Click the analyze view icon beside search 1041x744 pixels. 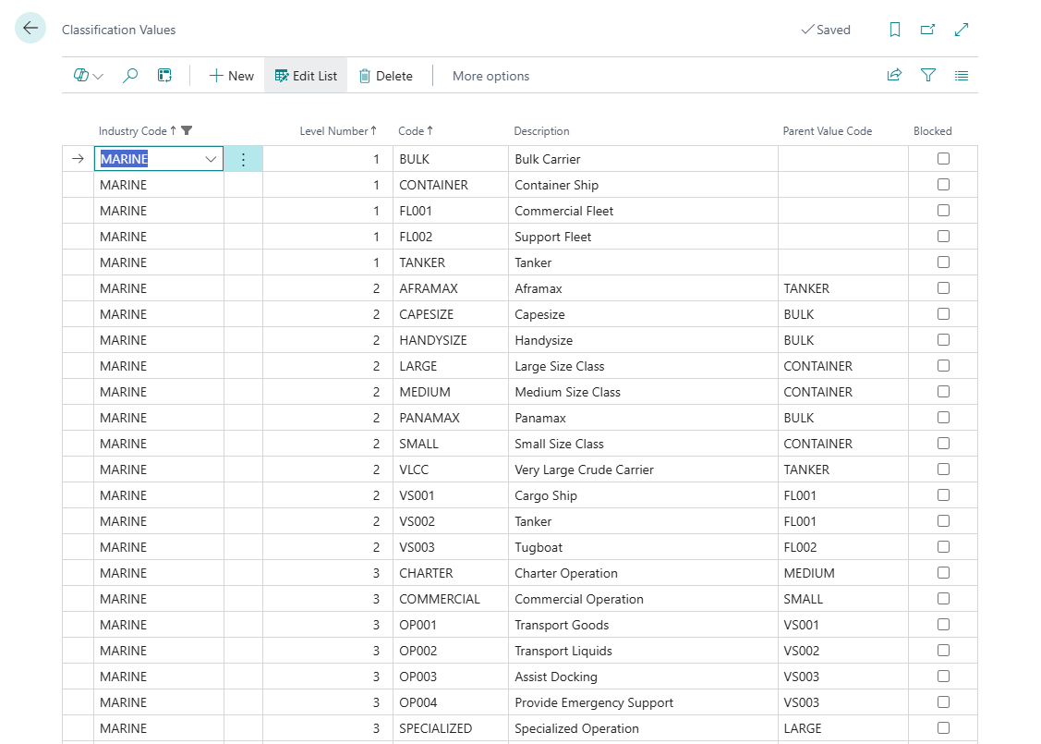click(x=164, y=76)
